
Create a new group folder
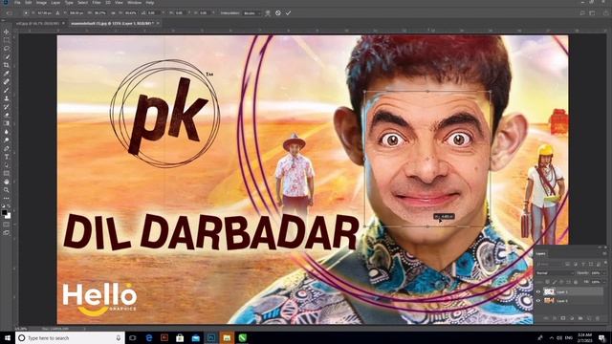click(580, 318)
